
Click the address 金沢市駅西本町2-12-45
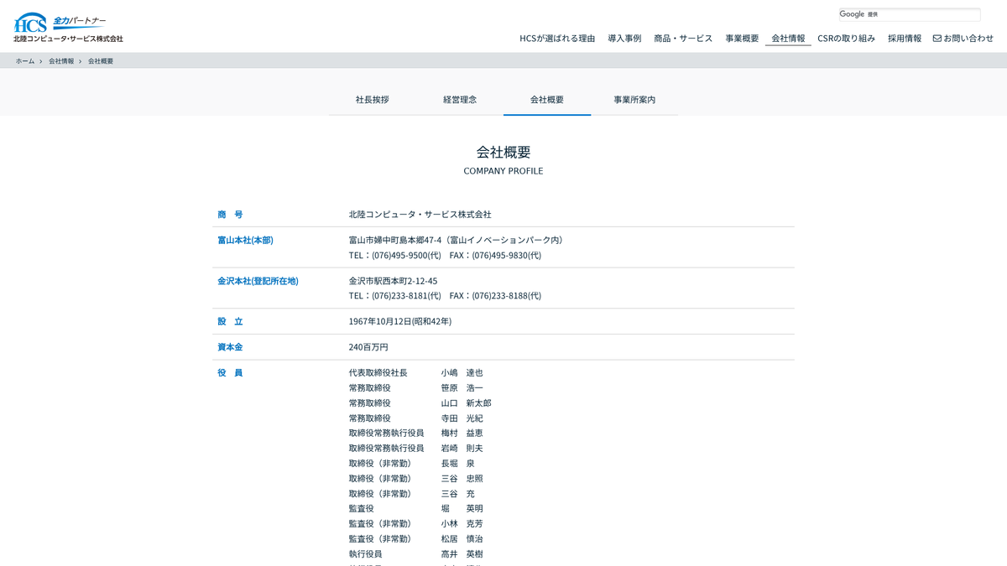click(x=394, y=281)
